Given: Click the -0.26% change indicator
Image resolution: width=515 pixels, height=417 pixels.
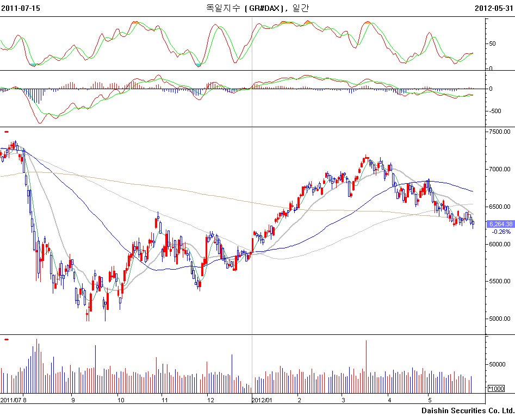Looking at the screenshot, I should 500,232.
